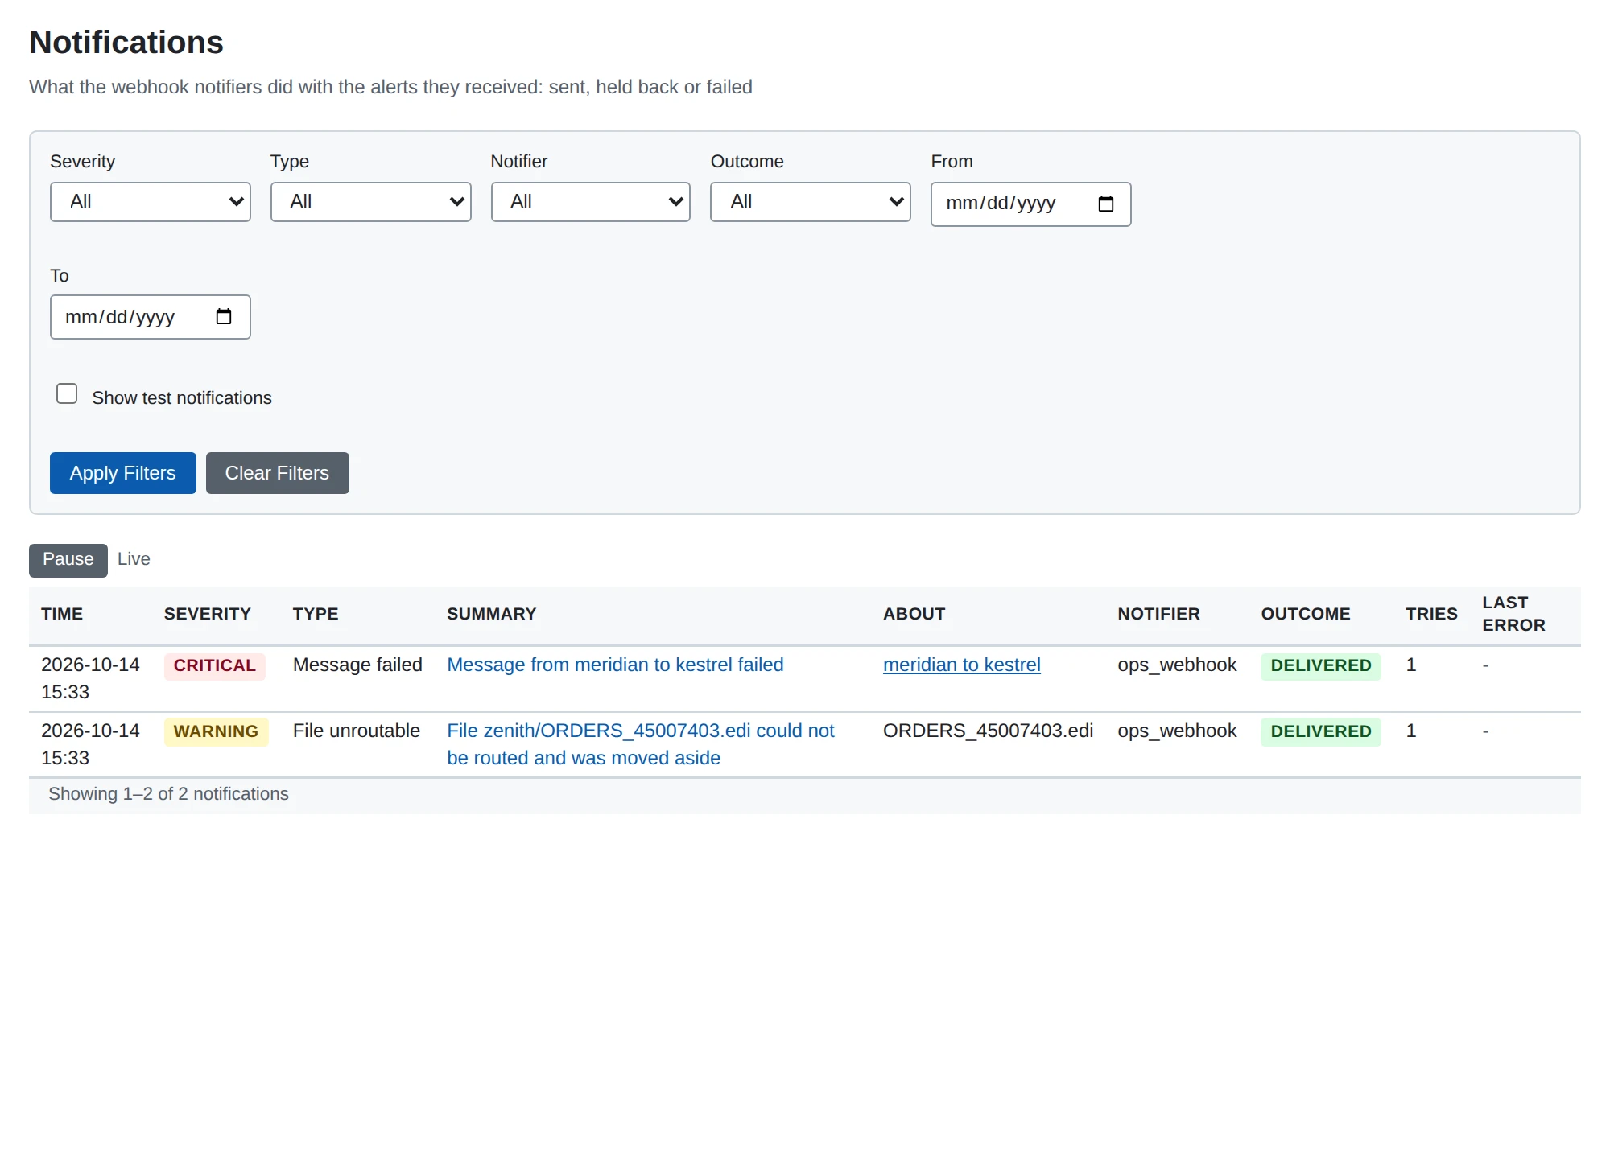Click DELIVERED badge in Message failed row
The height and width of the screenshot is (1165, 1610).
(1321, 666)
